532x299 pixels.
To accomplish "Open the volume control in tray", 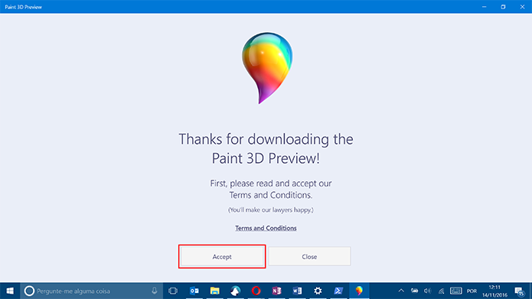I will (427, 291).
